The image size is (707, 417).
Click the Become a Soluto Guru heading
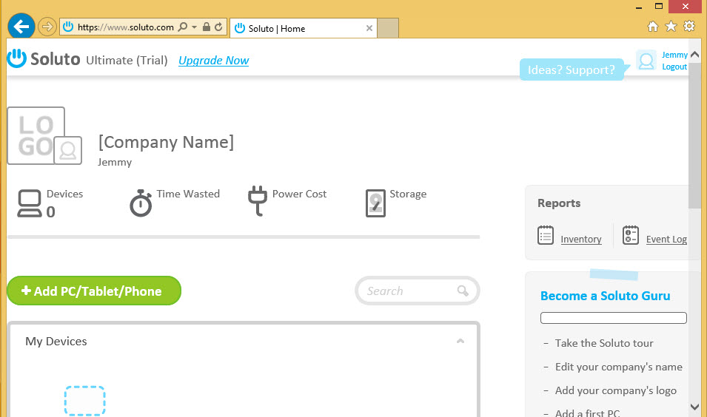pos(606,296)
